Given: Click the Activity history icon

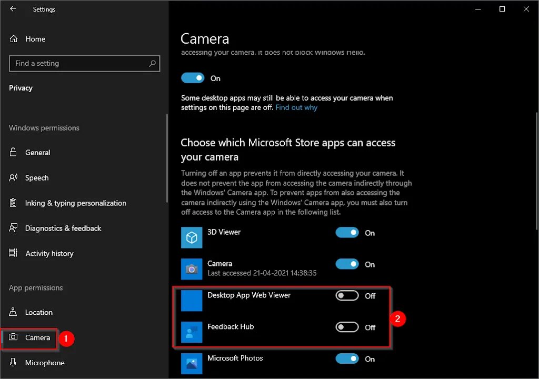Looking at the screenshot, I should [x=13, y=253].
